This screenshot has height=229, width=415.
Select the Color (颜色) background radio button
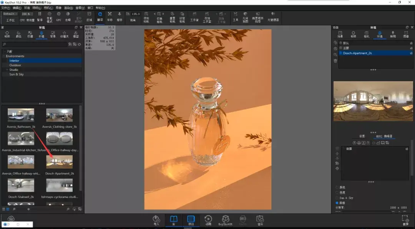[337, 187]
